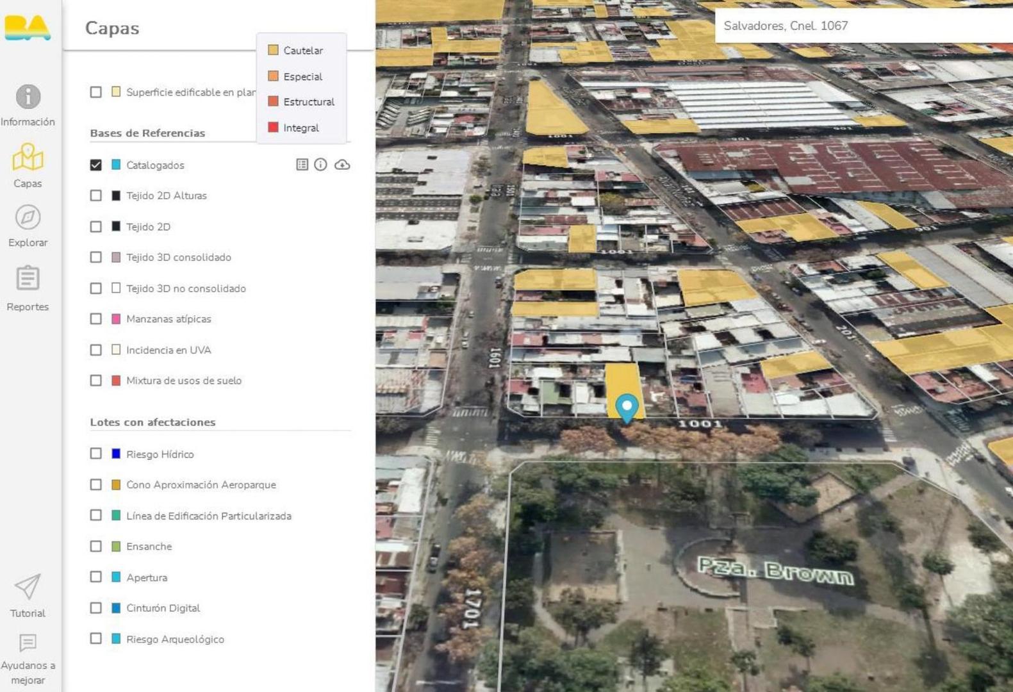Click the BA logo icon
The width and height of the screenshot is (1013, 692).
pyautogui.click(x=27, y=28)
